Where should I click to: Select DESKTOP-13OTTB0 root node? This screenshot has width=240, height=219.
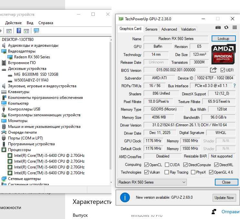coord(18,40)
